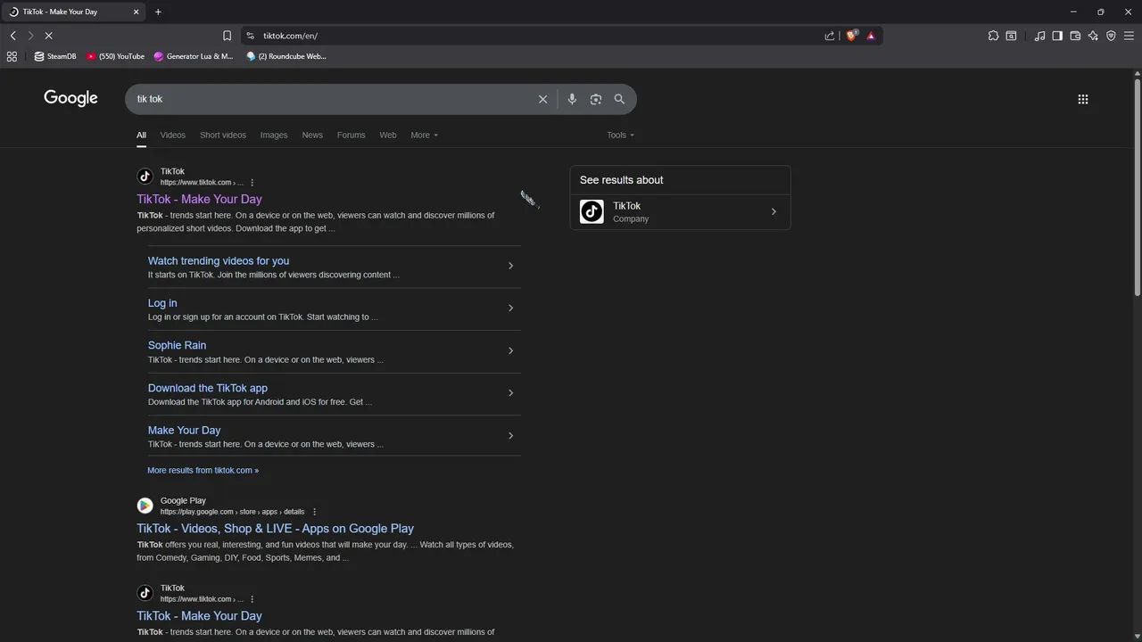Image resolution: width=1142 pixels, height=642 pixels.
Task: Expand the Download the TikTok app chevron
Action: (510, 393)
